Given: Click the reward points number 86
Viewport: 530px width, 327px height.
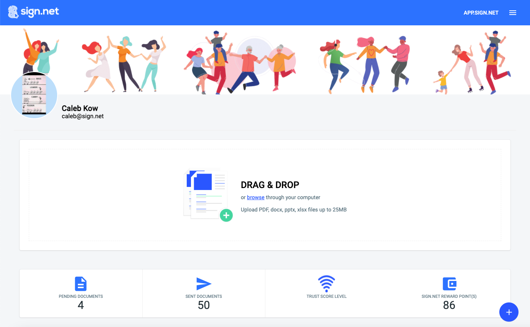Looking at the screenshot, I should coord(449,305).
